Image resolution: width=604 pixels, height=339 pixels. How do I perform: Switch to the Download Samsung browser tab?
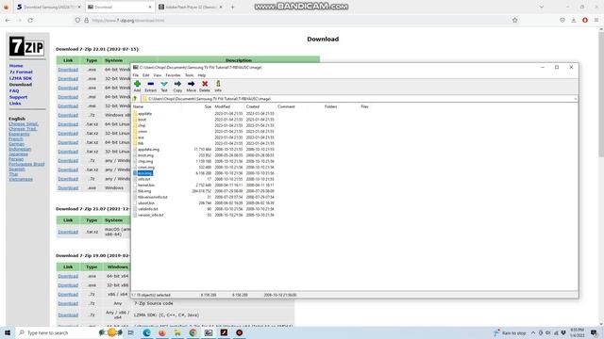point(48,7)
